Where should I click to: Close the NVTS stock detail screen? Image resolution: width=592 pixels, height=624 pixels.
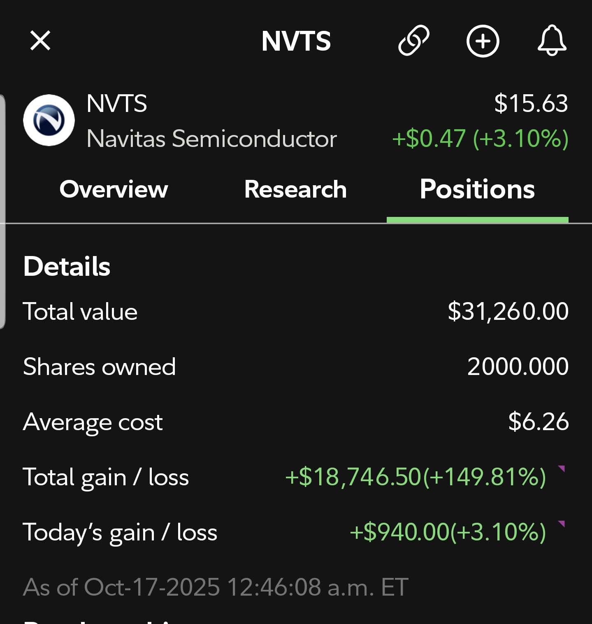[40, 41]
